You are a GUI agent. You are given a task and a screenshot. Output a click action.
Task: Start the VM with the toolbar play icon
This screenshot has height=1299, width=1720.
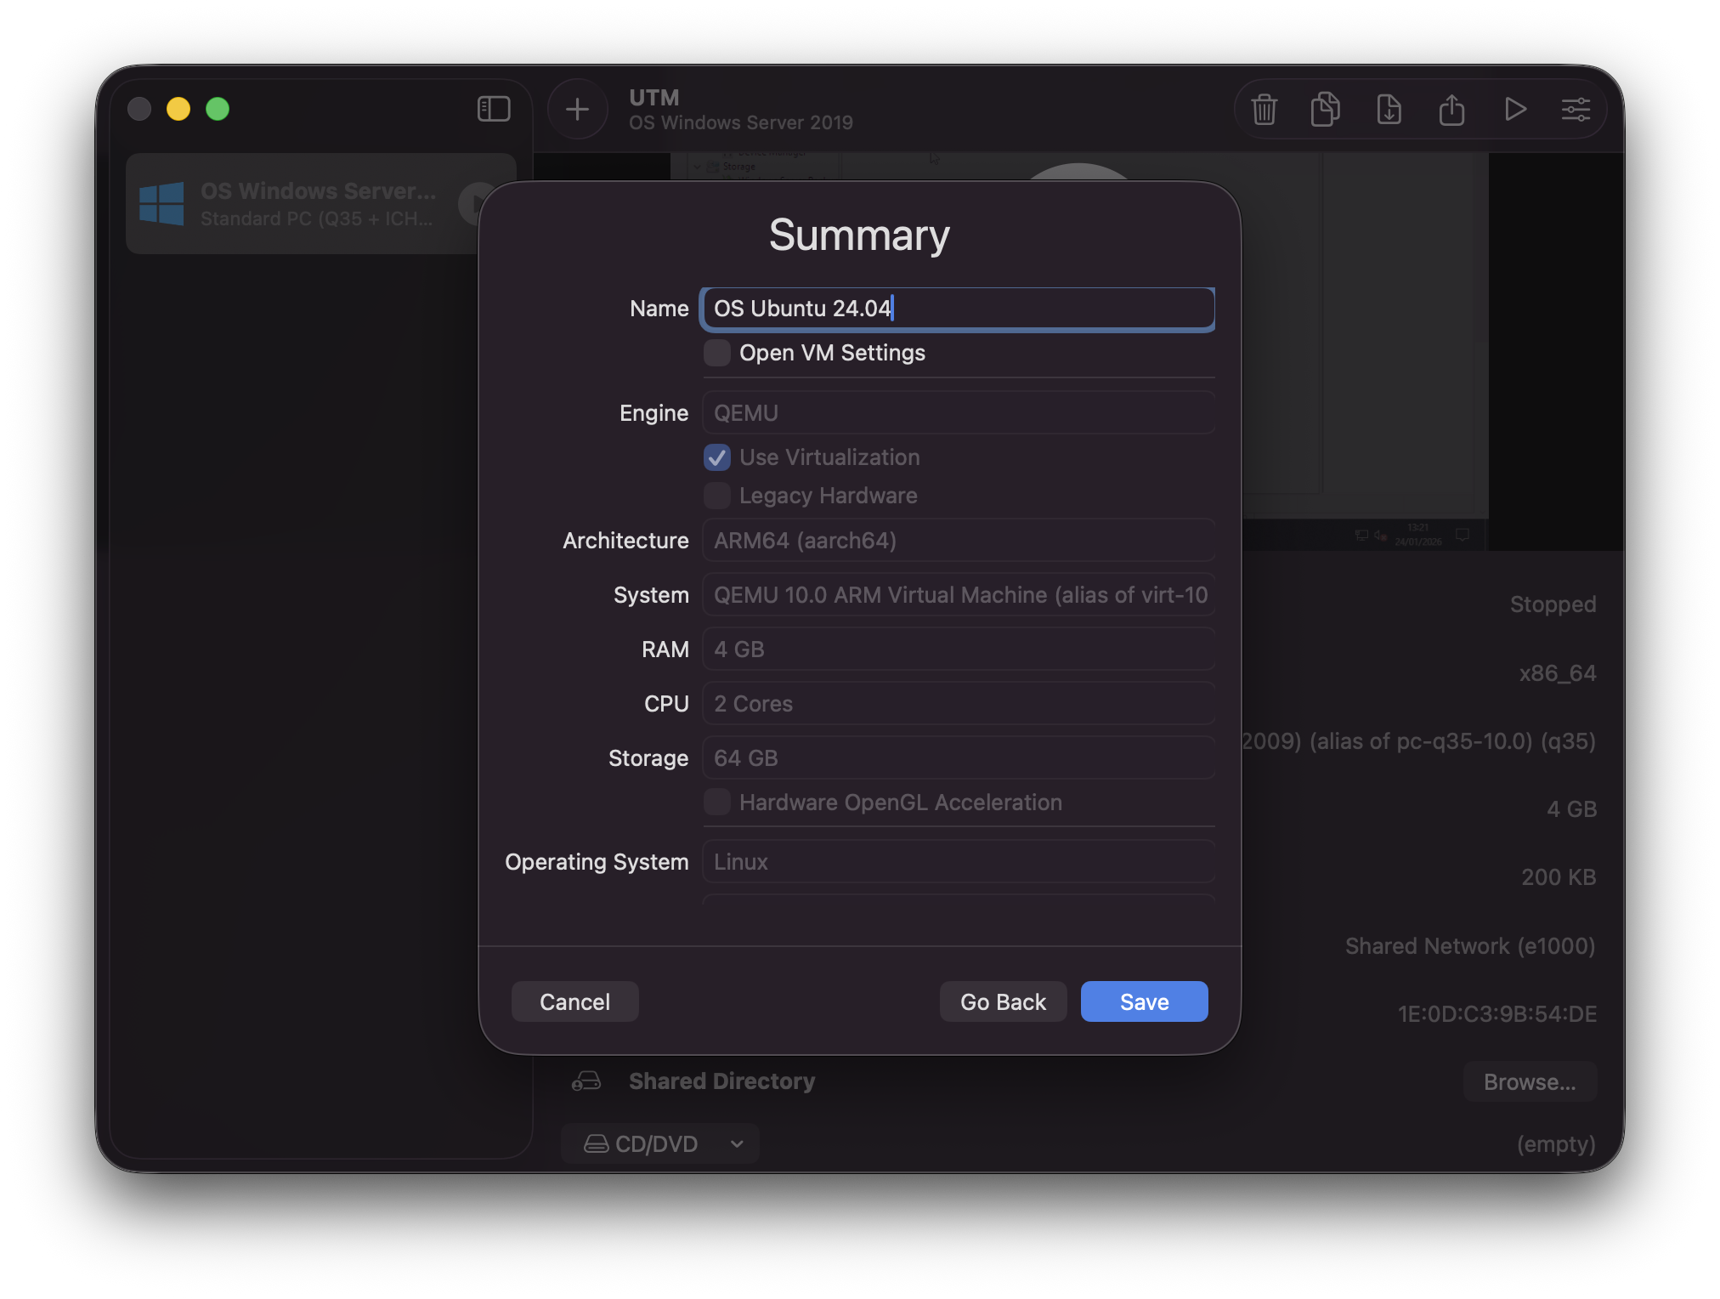pyautogui.click(x=1515, y=109)
